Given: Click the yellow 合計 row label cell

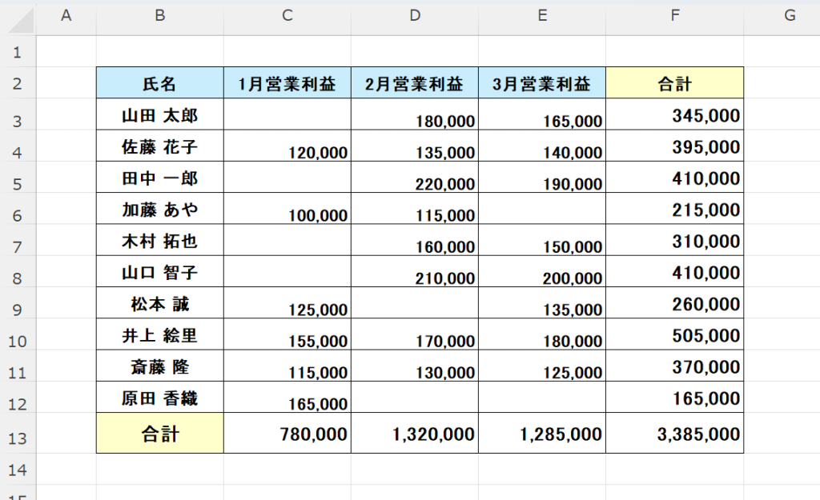Looking at the screenshot, I should coord(159,434).
